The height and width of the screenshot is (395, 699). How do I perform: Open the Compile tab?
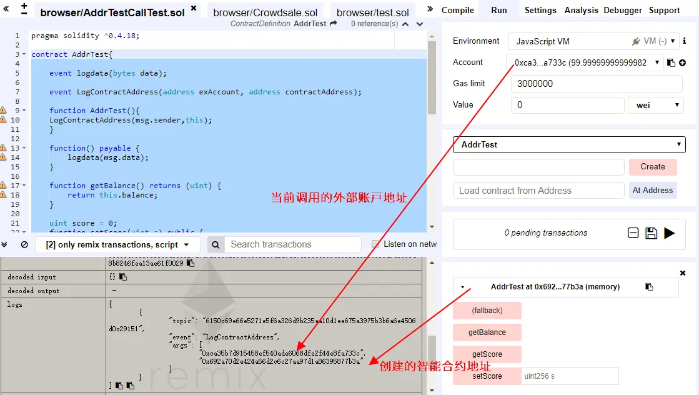(457, 10)
